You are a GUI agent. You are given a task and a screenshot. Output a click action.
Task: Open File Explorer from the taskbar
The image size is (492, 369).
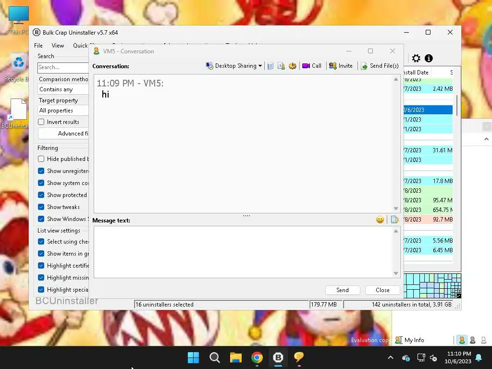coord(235,357)
